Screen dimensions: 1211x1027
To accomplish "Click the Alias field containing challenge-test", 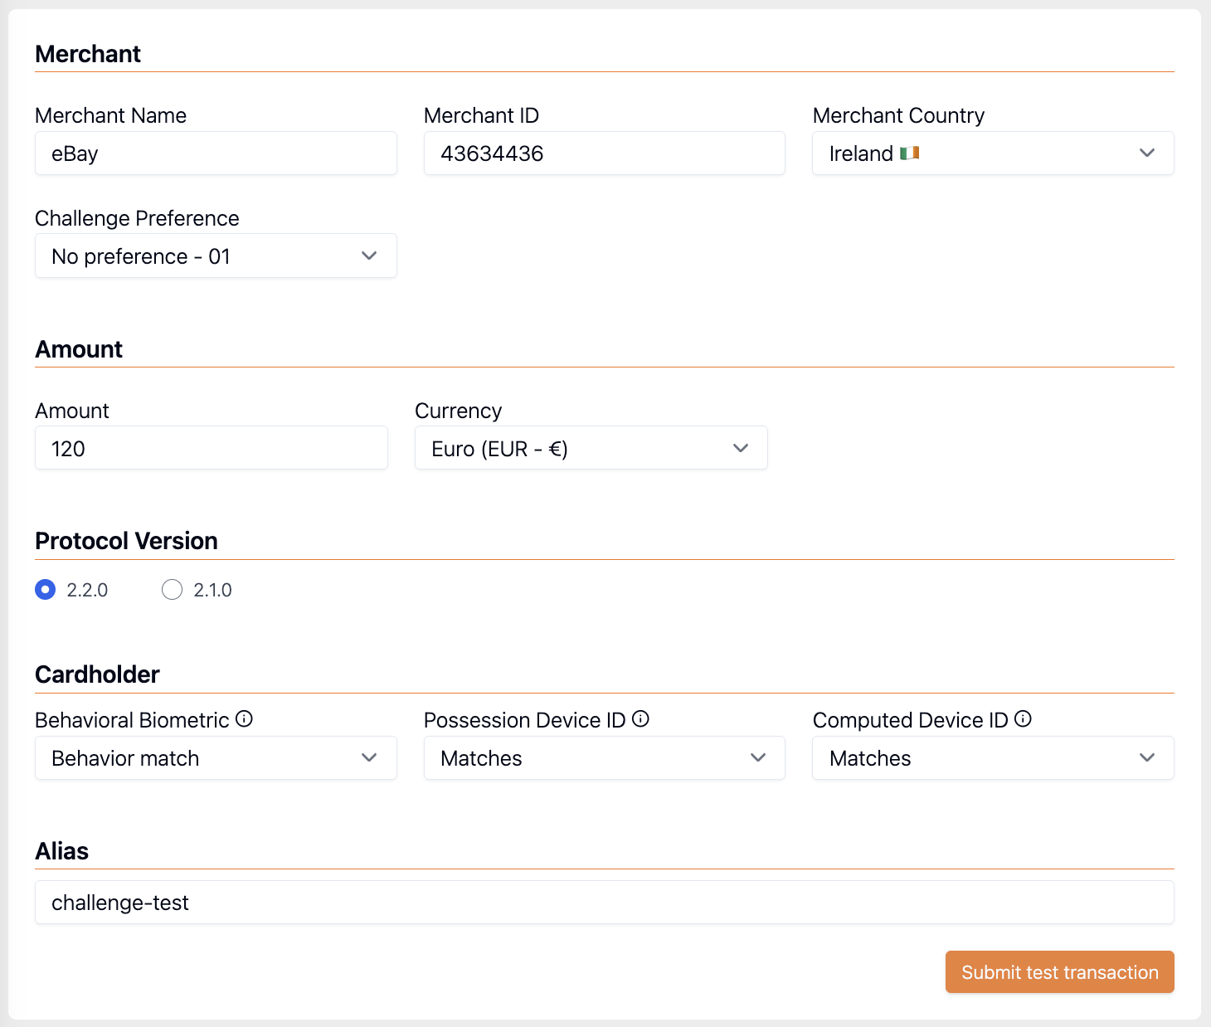I will tap(604, 902).
